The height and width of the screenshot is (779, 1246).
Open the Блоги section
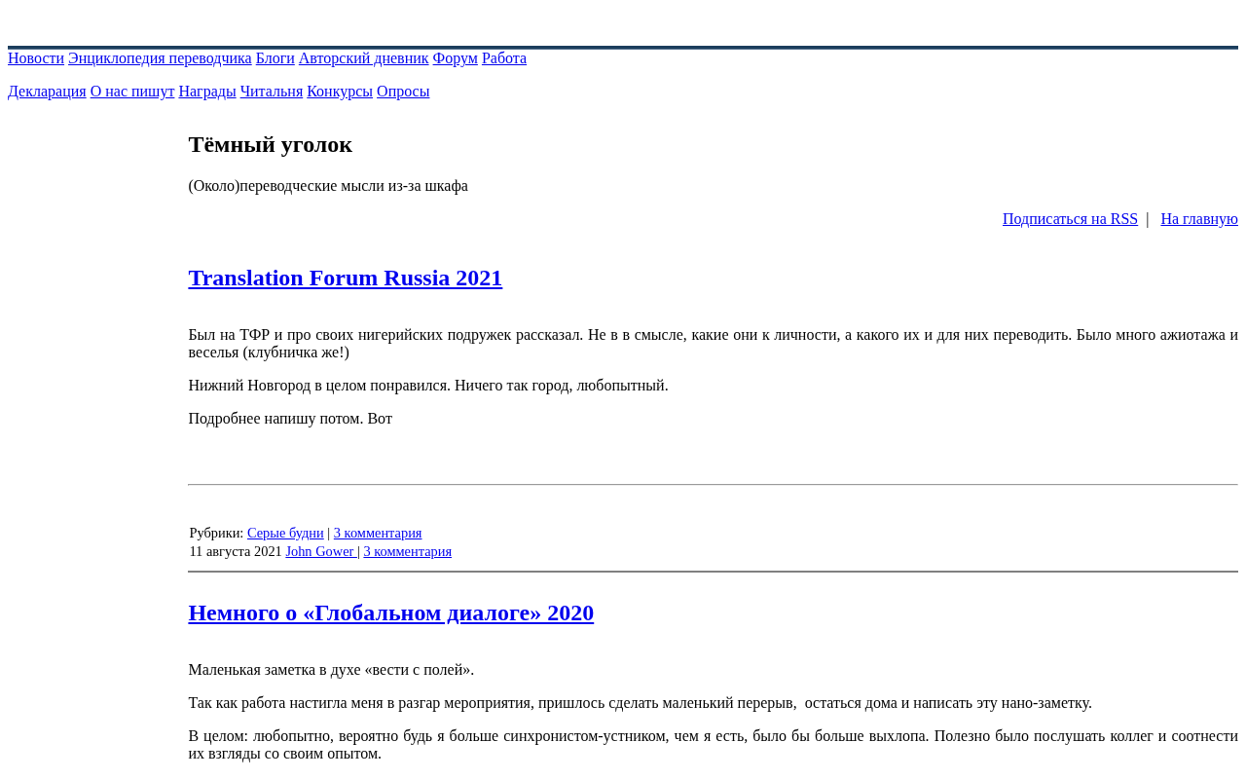point(275,58)
